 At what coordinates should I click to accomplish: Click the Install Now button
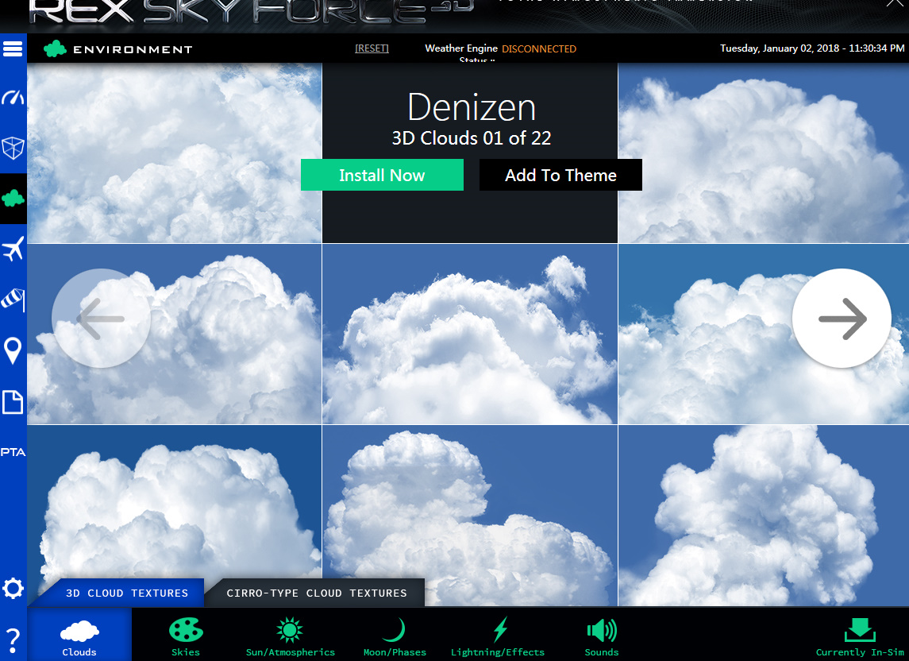click(382, 175)
